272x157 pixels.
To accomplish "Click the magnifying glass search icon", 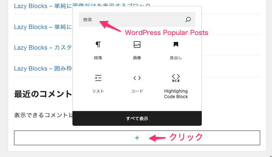I will [188, 19].
